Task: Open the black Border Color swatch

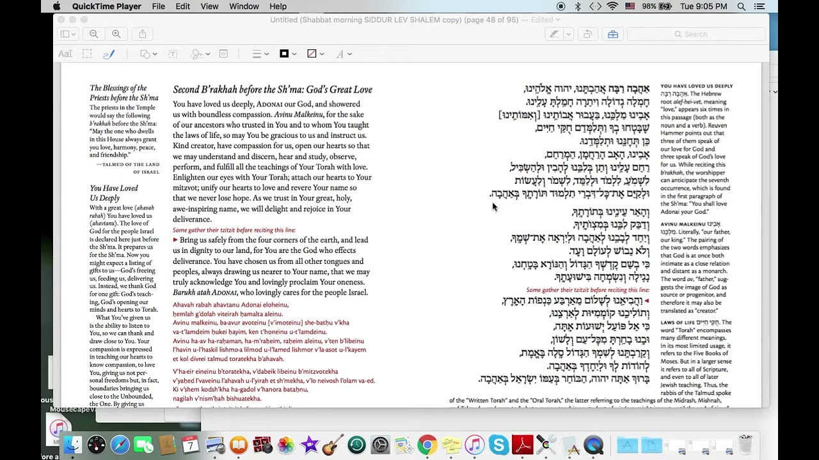Action: tap(288, 54)
